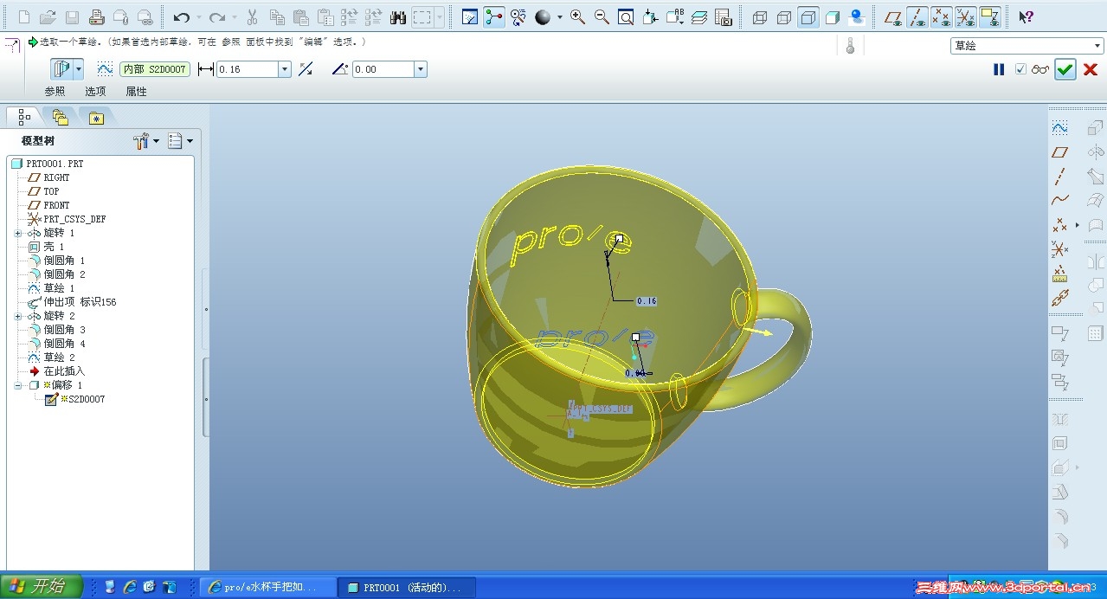Open the 属性 panel tab

coord(136,91)
